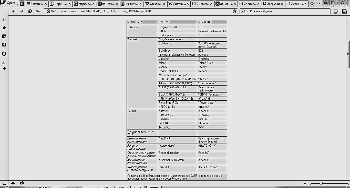Click the APM WinMachine (CAD/CAE) cell
Viewport: 350px width, 188px height.
178,99
